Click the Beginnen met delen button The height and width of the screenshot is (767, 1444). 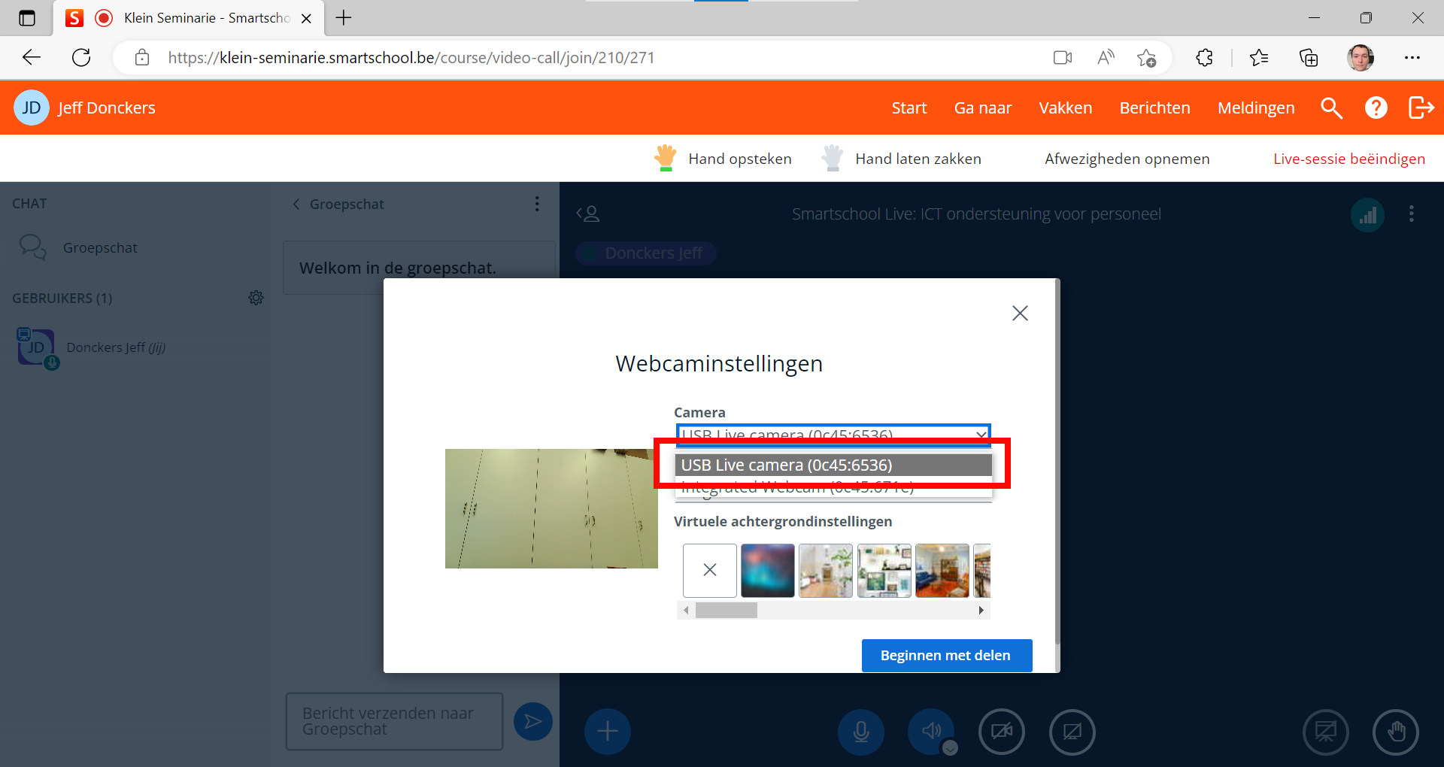point(946,655)
